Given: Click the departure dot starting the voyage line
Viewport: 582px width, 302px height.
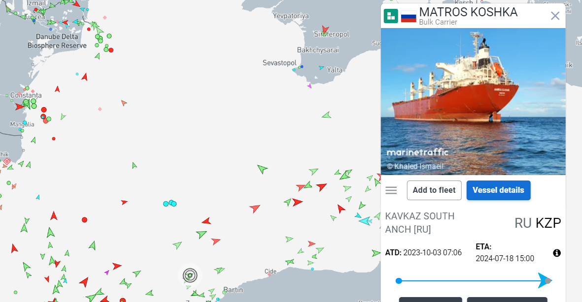Looking at the screenshot, I should (x=399, y=281).
